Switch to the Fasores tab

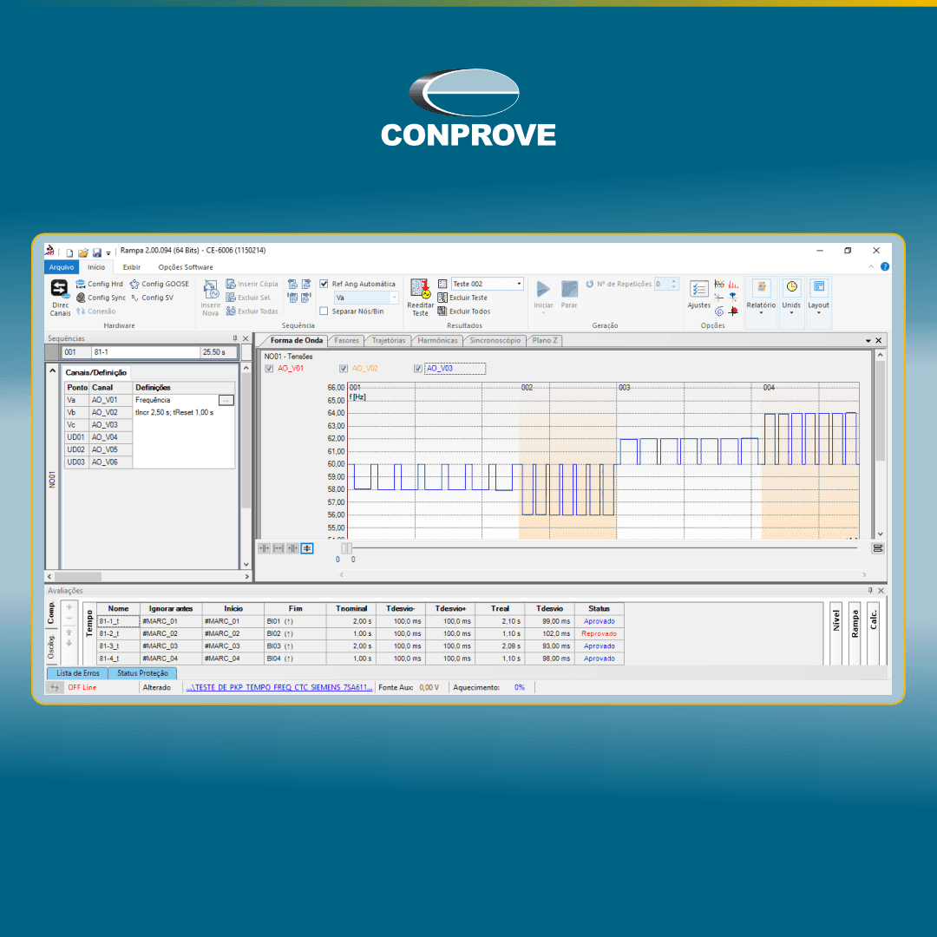pyautogui.click(x=346, y=340)
